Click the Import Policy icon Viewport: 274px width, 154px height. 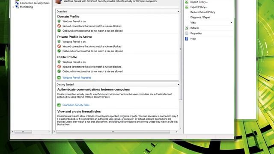click(x=187, y=2)
